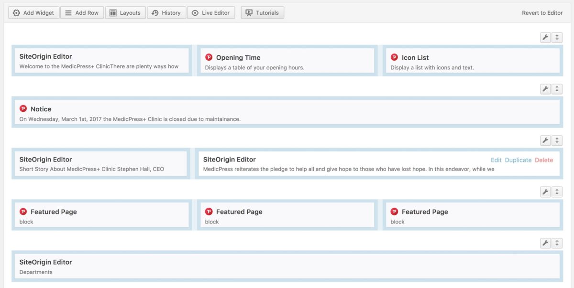This screenshot has width=574, height=288.
Task: Click the Revert to Editor link
Action: tap(542, 12)
